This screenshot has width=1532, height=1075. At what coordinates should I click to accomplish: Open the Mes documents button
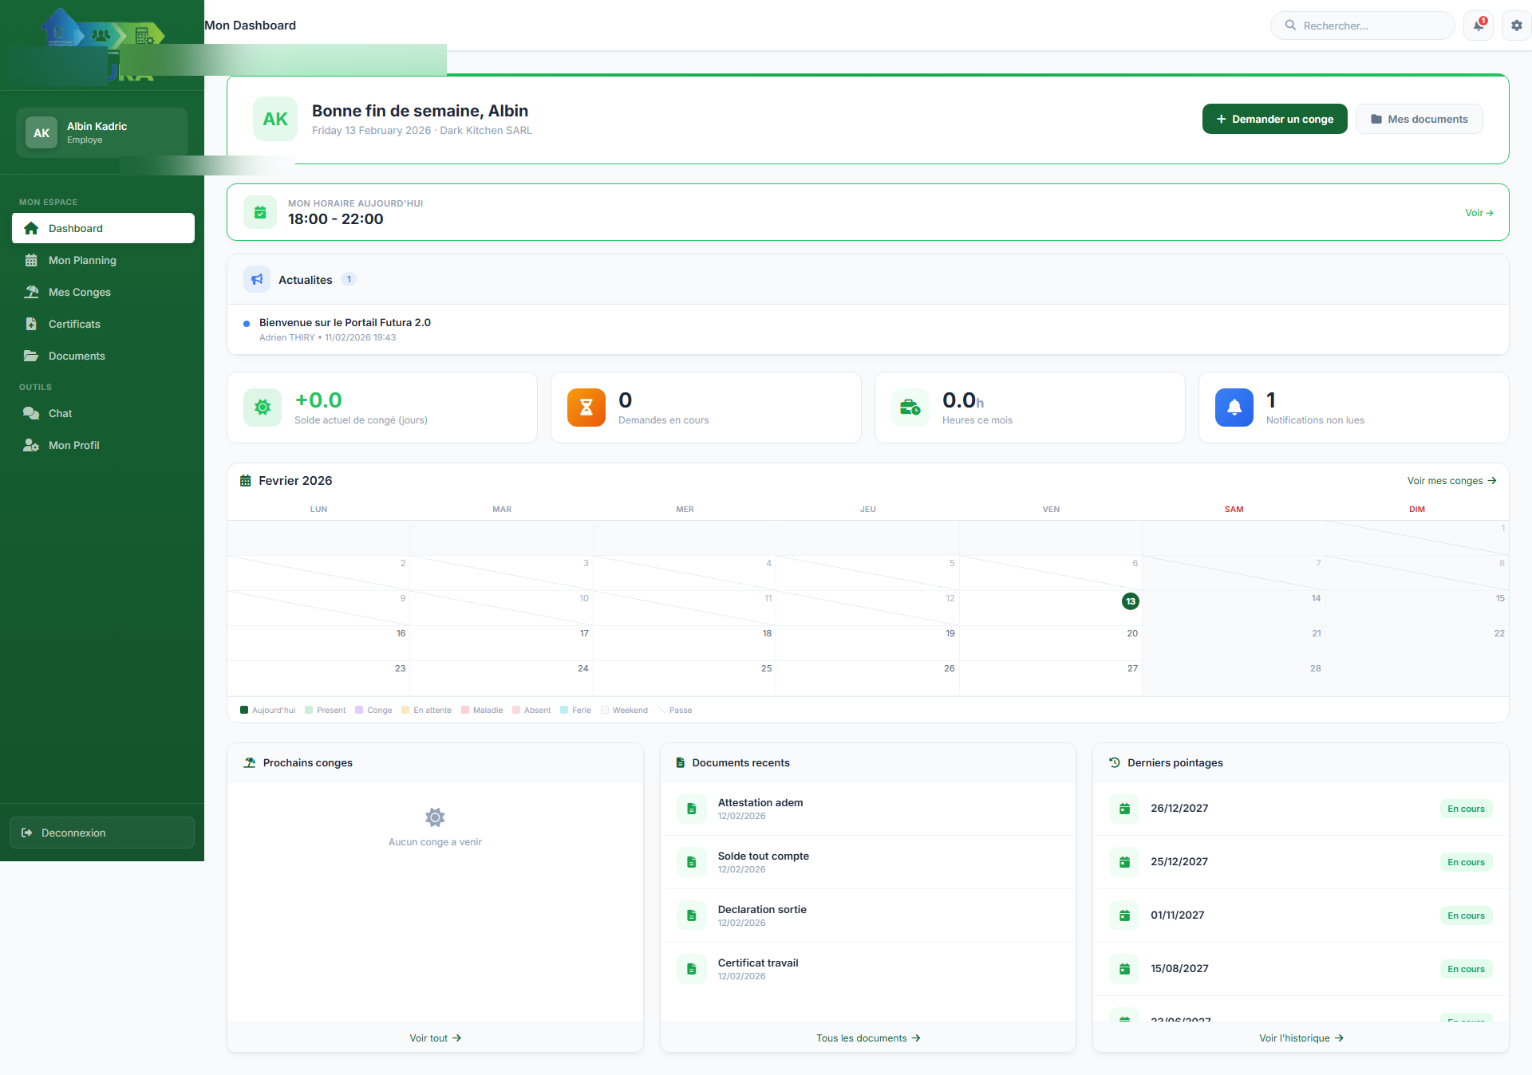point(1419,118)
